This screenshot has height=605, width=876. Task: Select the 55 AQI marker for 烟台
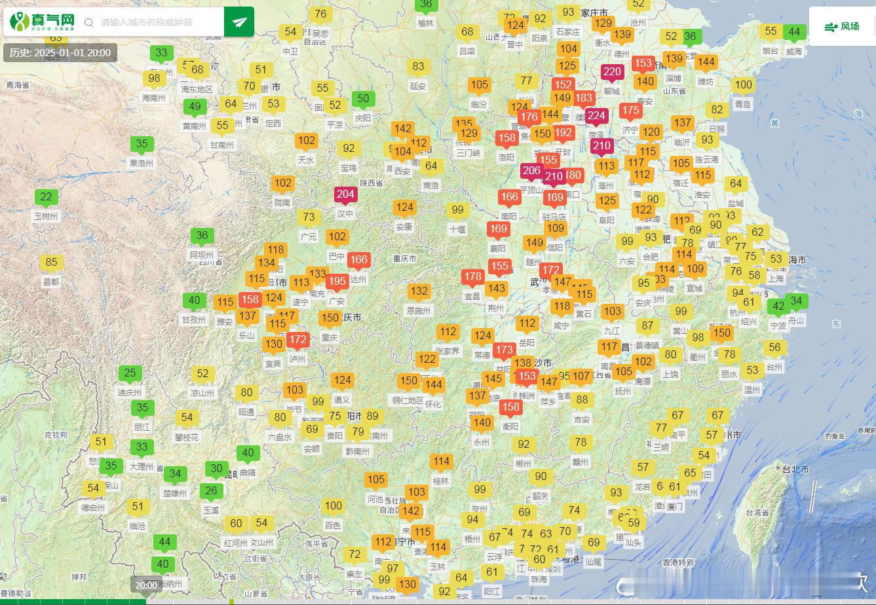pos(771,32)
